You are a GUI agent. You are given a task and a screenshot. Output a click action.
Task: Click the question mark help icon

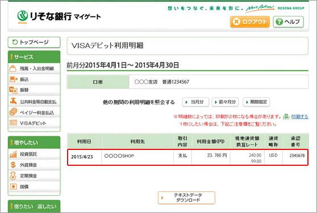(x=279, y=22)
